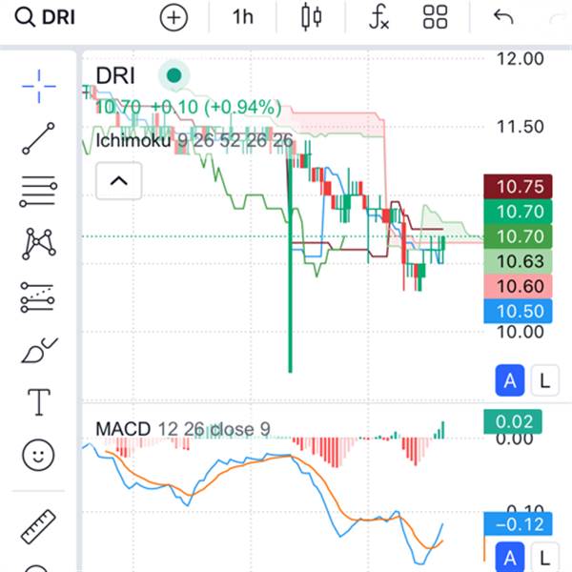The height and width of the screenshot is (572, 572).
Task: Open the Ichimoku 9 26 52 26 26 legend
Action: coord(194,140)
